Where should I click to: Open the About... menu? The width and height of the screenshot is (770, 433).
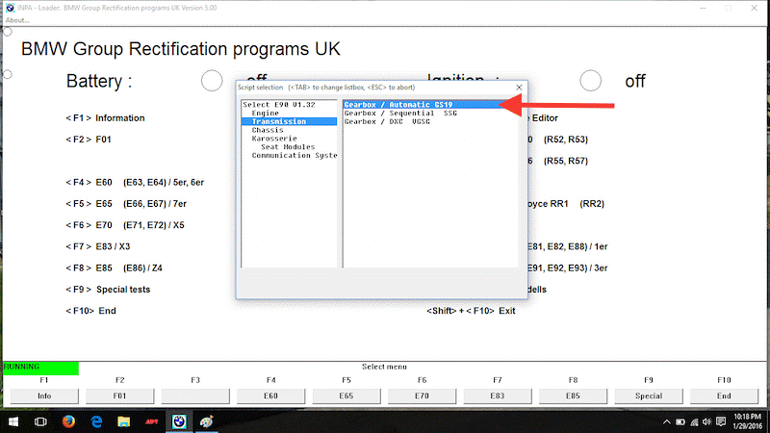pos(18,20)
